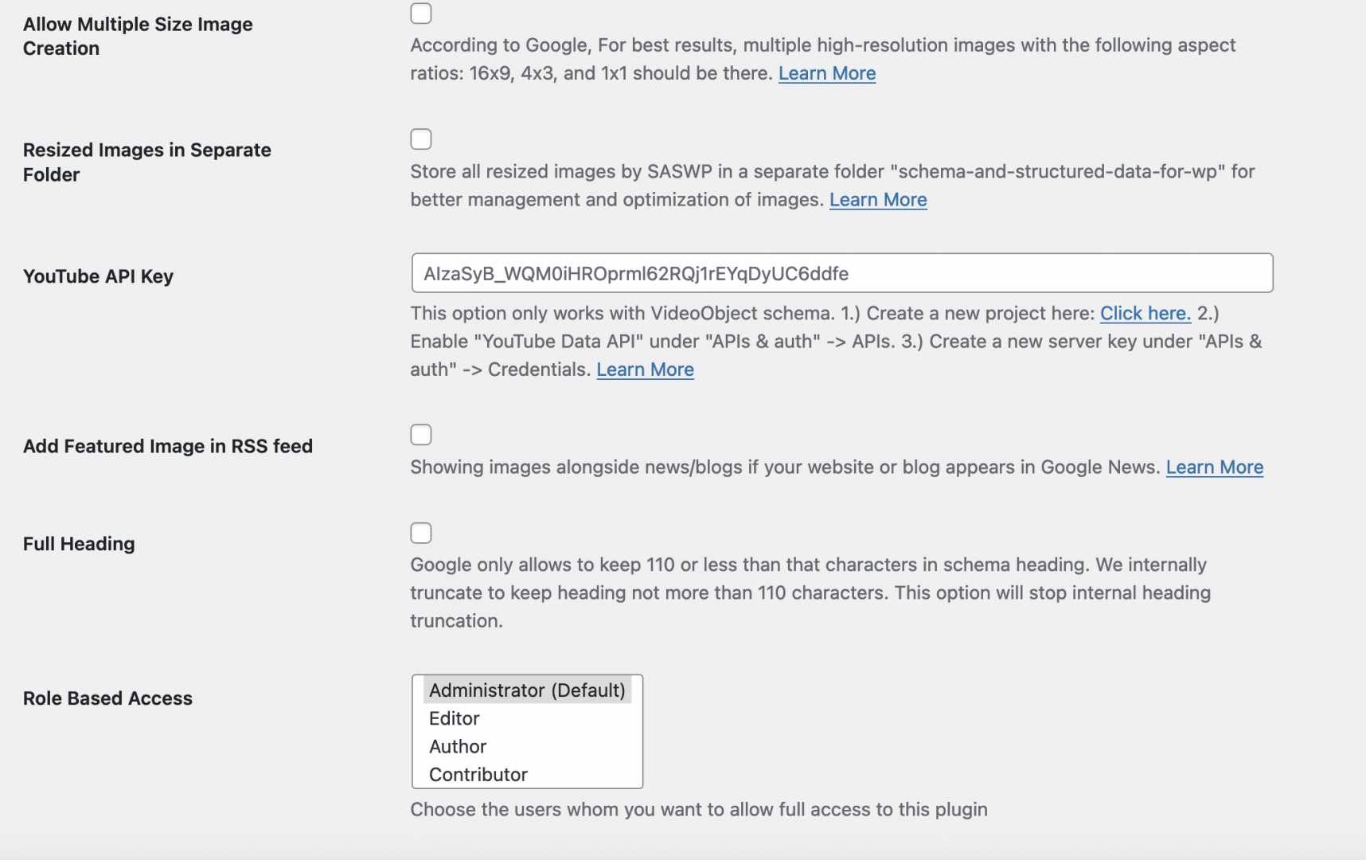Pick Contributor from the role list
The image size is (1366, 860).
[527, 774]
